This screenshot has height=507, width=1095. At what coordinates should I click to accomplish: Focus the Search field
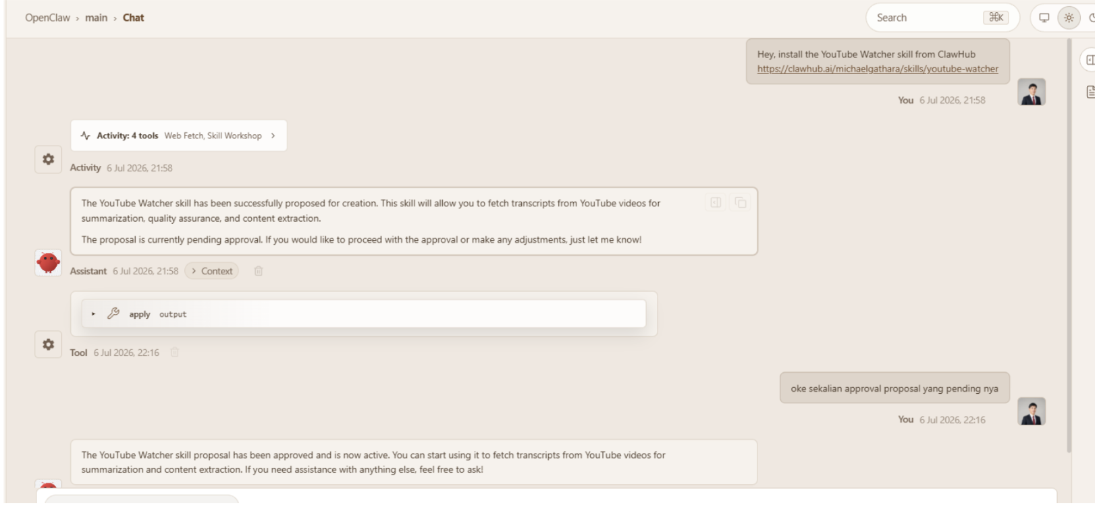pos(942,18)
